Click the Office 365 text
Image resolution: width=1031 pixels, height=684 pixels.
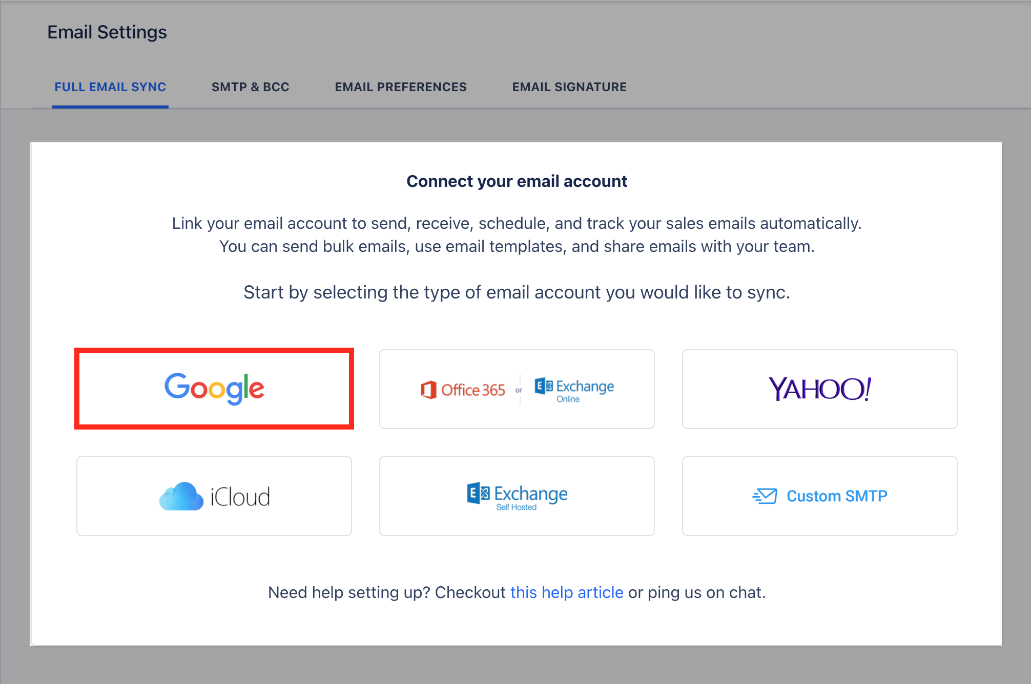pos(473,390)
